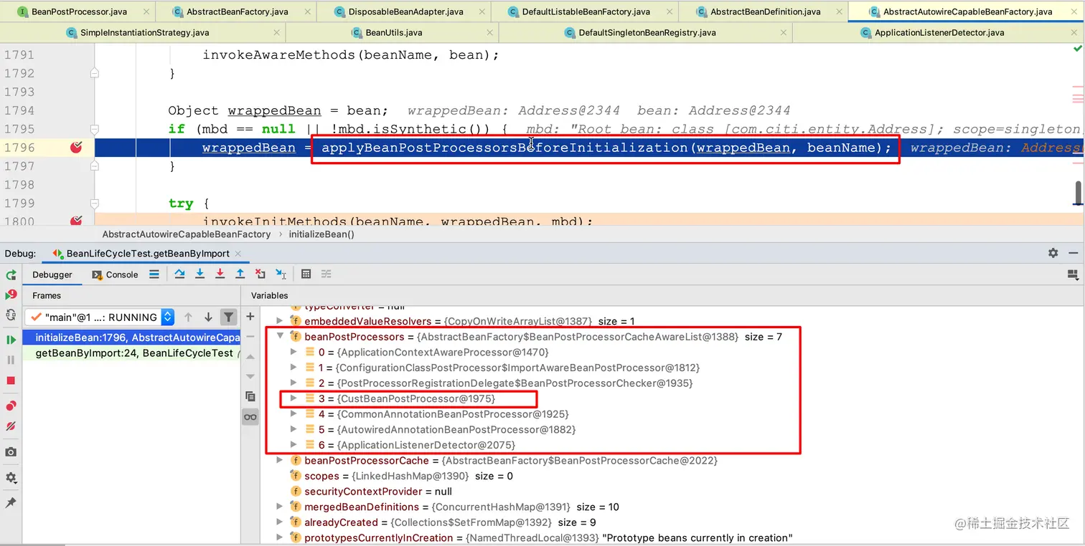The height and width of the screenshot is (546, 1085).
Task: View all breakpoints
Action: pos(11,406)
